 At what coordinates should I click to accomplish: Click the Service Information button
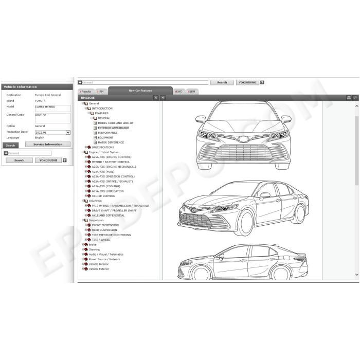click(x=48, y=144)
